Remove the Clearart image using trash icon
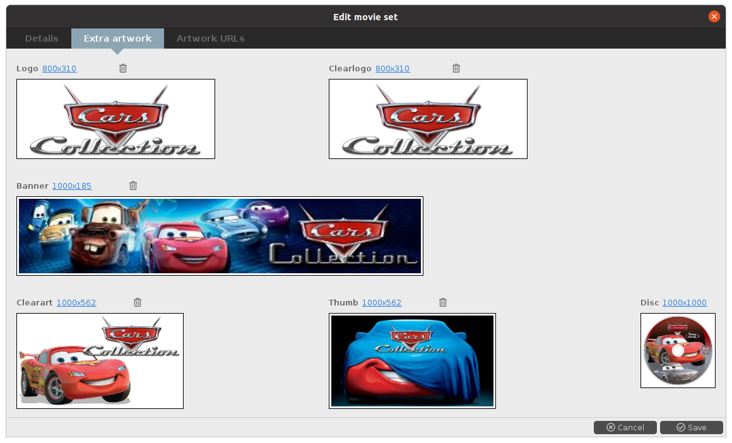732x443 pixels. tap(138, 302)
